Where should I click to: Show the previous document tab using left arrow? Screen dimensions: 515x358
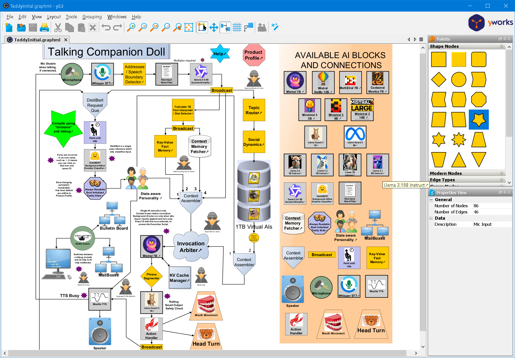(409, 39)
